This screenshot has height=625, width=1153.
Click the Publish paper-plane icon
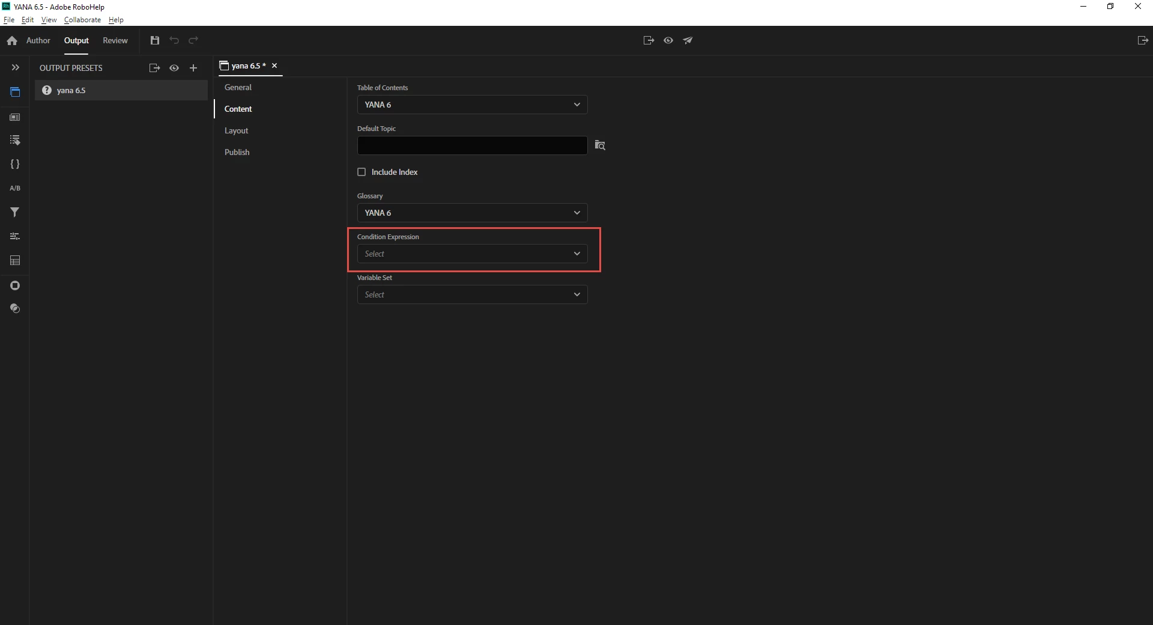coord(688,40)
